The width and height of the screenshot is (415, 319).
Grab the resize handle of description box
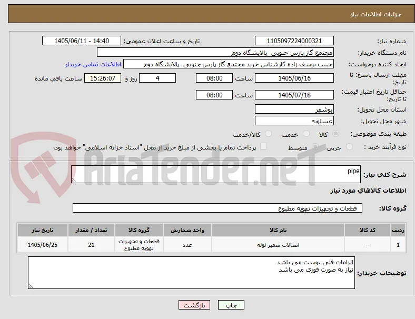pyautogui.click(x=74, y=181)
